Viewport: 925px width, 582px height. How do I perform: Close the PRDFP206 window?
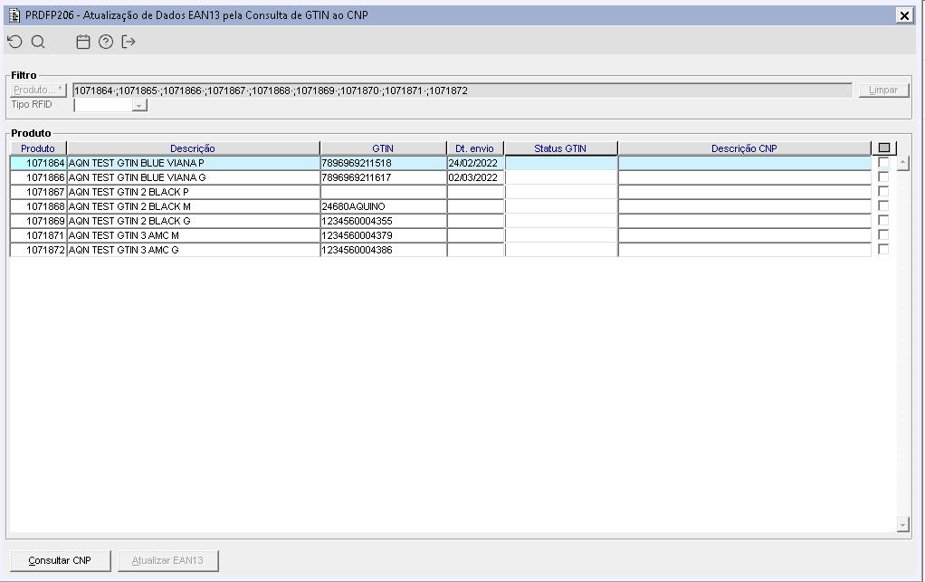904,15
